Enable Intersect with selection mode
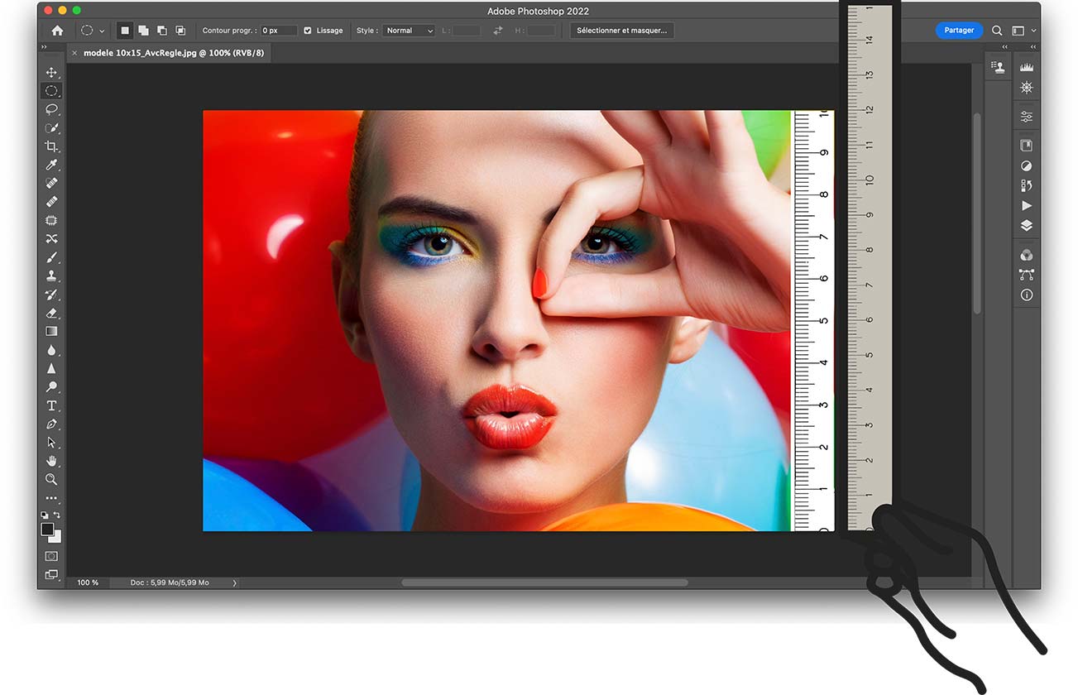 coord(180,31)
